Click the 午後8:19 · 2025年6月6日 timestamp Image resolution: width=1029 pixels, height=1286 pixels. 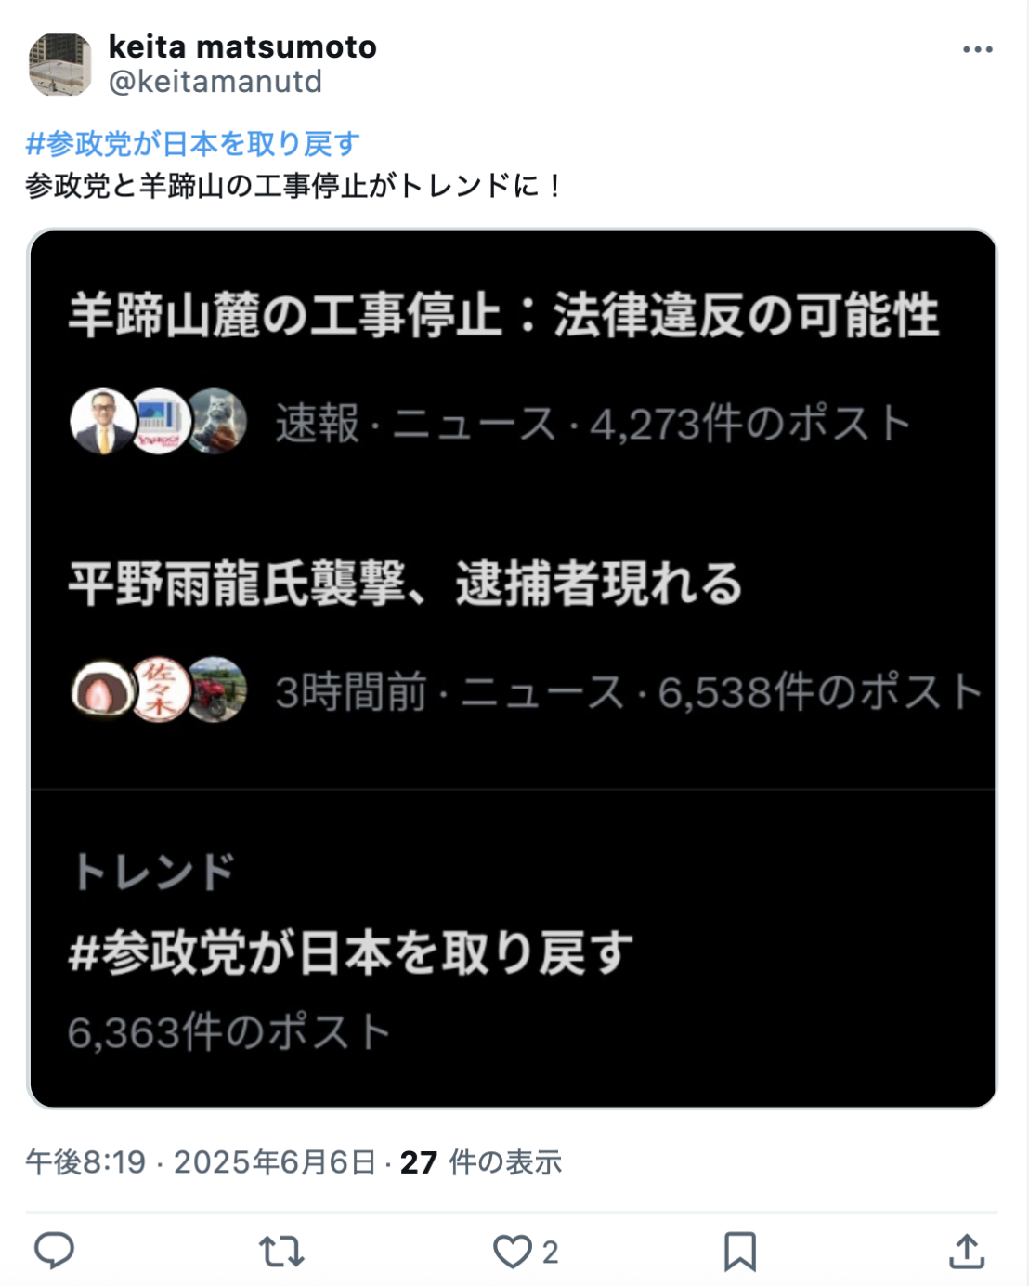tap(201, 1161)
